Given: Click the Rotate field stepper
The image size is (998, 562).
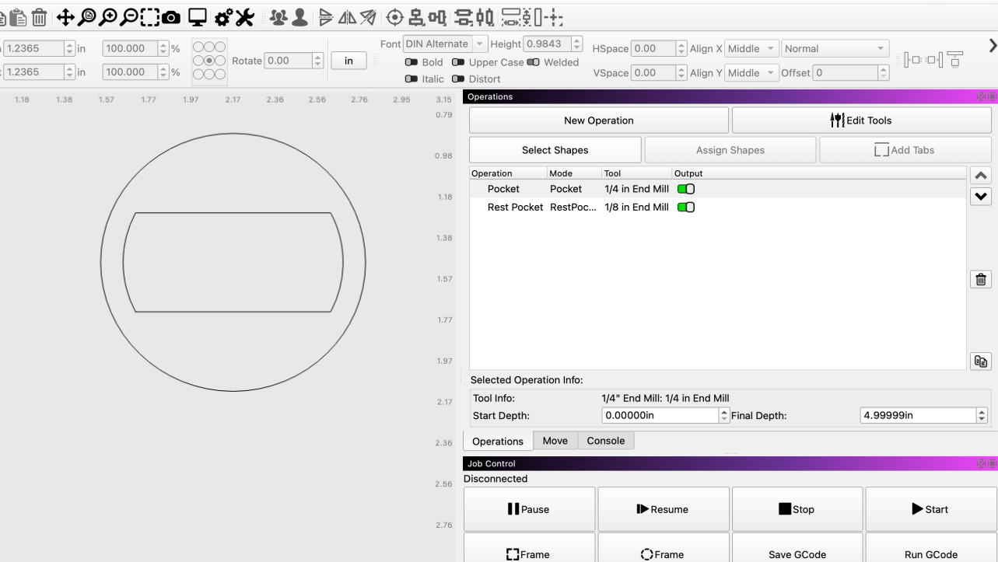Looking at the screenshot, I should (x=317, y=61).
